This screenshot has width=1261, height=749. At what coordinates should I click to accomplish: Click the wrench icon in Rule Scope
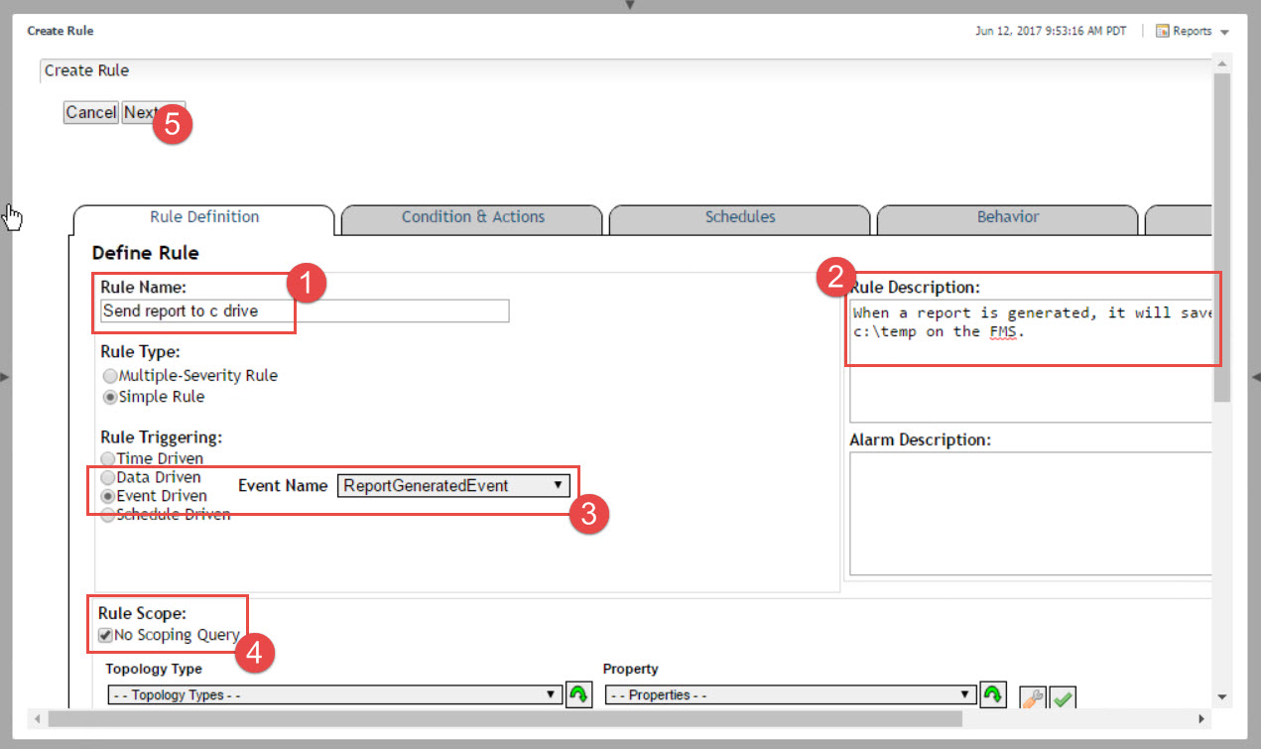click(x=1033, y=698)
